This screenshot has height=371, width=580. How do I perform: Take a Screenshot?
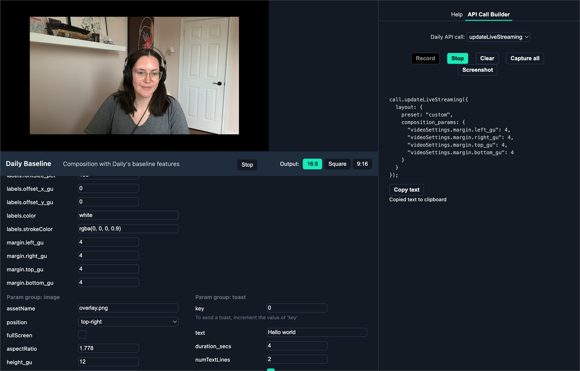pos(477,70)
